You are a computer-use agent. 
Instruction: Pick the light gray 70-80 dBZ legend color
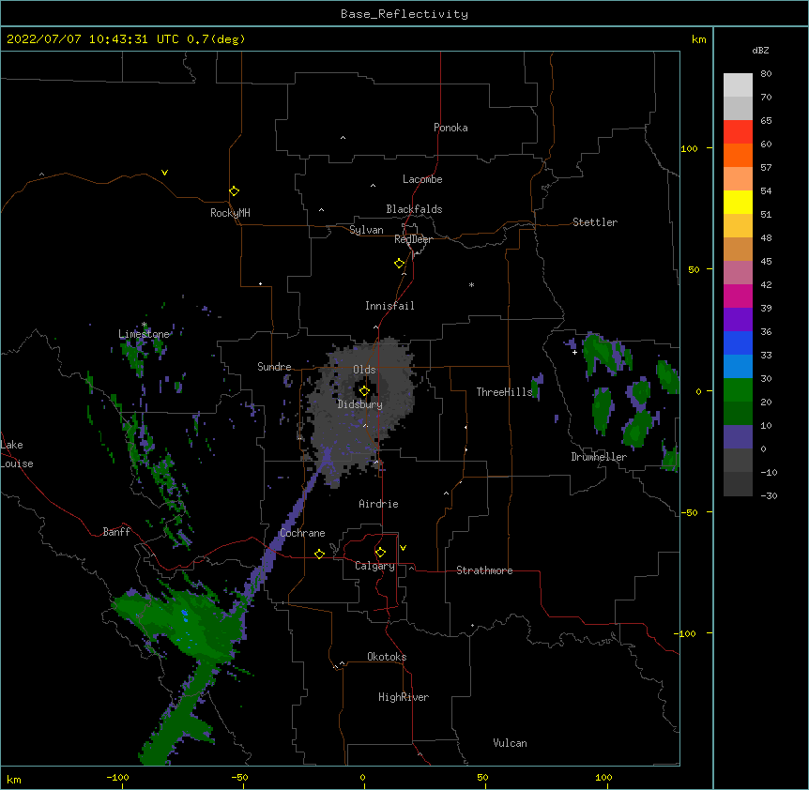pos(738,84)
